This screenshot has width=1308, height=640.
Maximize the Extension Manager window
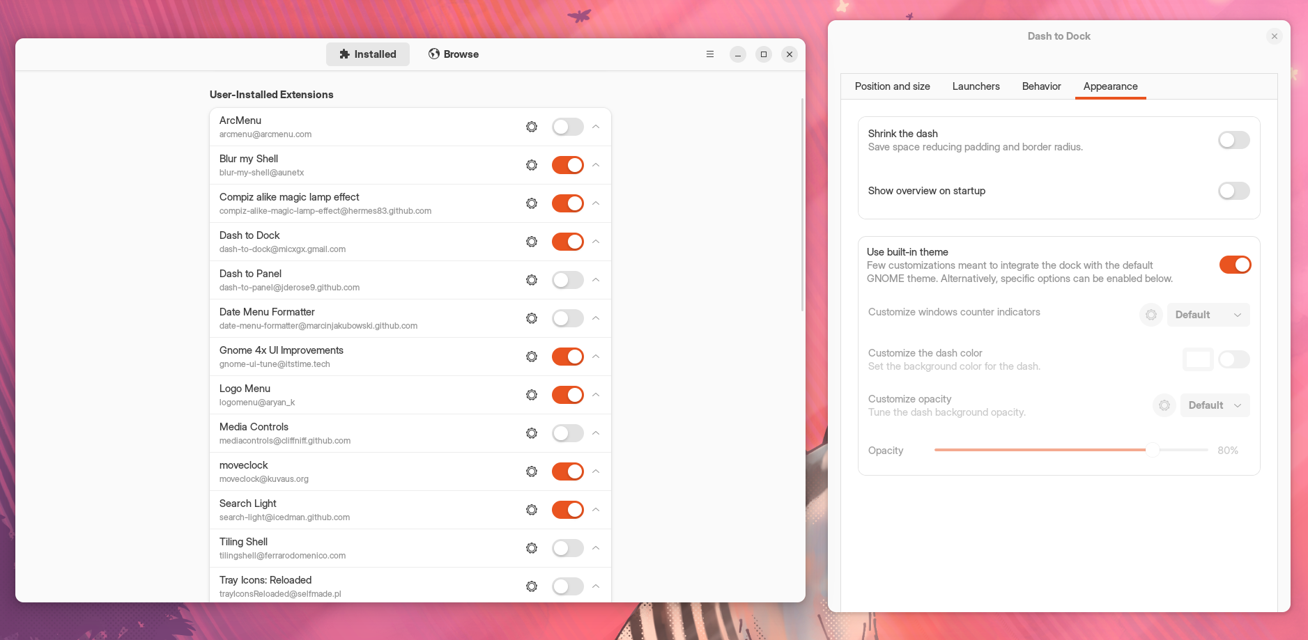pyautogui.click(x=764, y=54)
